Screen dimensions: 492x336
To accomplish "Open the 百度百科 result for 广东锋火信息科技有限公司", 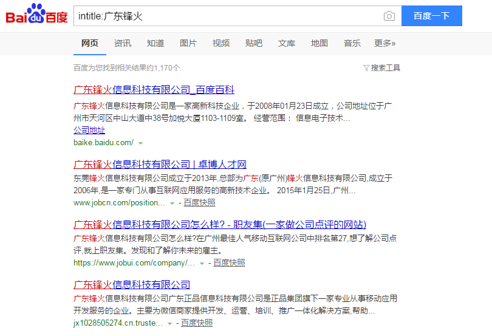I will [x=154, y=90].
